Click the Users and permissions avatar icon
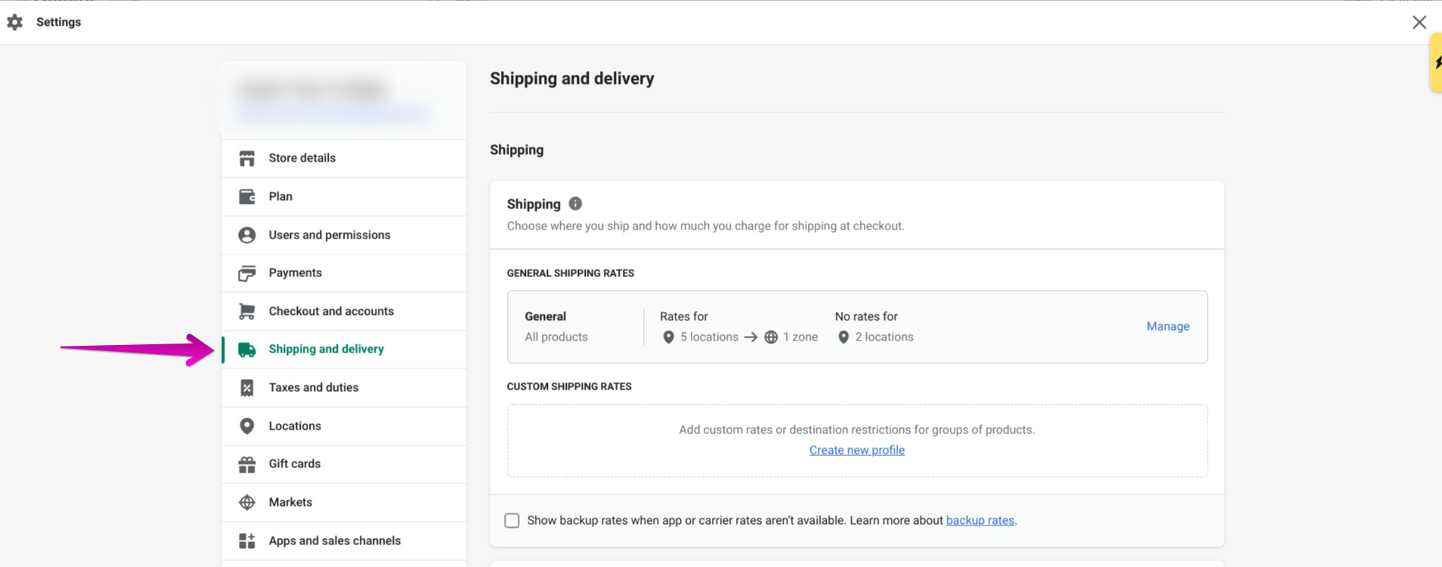This screenshot has width=1442, height=567. tap(247, 236)
